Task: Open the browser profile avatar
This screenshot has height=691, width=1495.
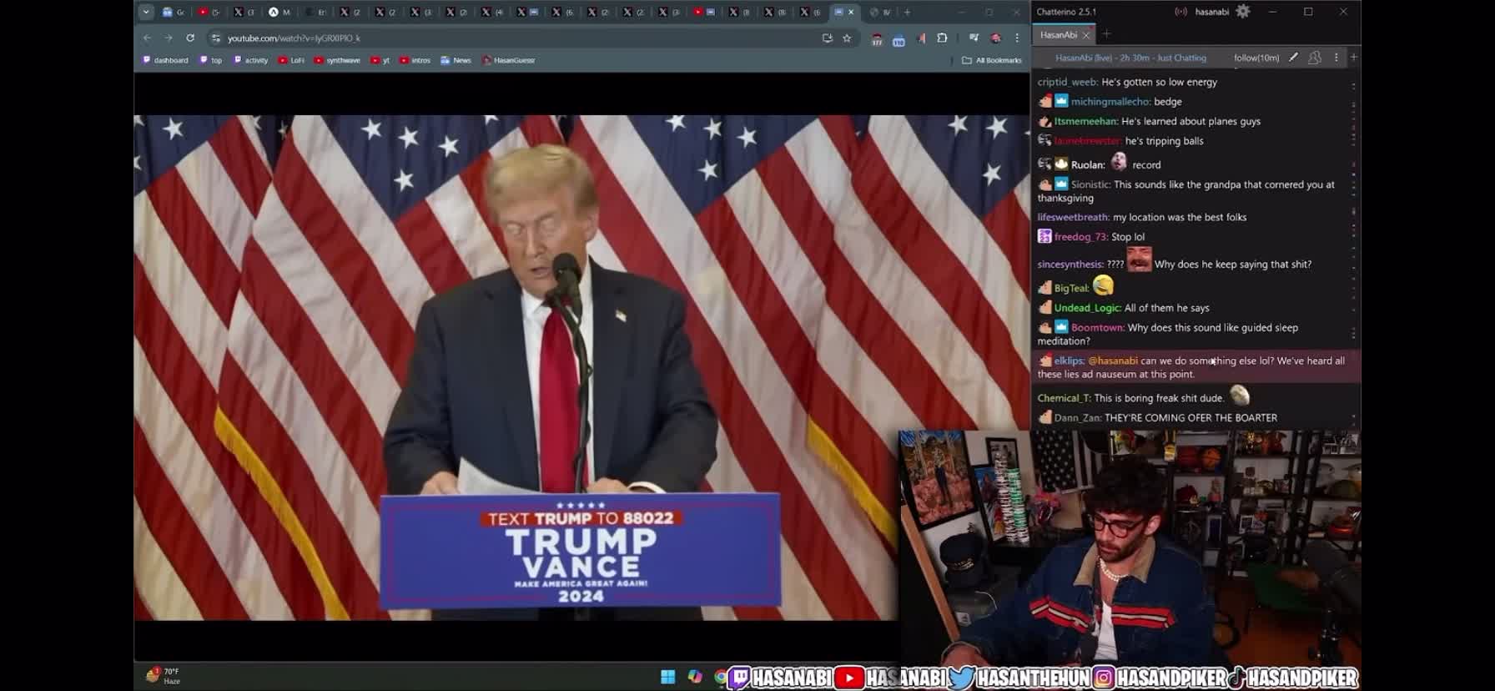Action: click(995, 38)
